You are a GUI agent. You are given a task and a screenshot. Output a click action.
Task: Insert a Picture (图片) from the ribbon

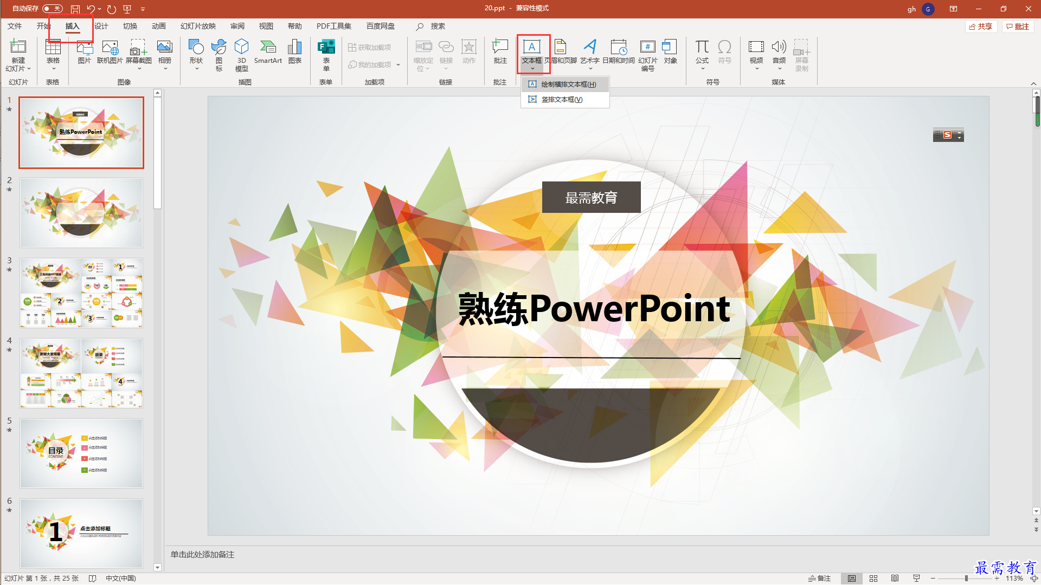(x=84, y=51)
